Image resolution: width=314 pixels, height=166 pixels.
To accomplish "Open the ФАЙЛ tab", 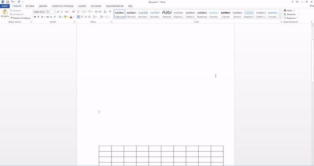I will click(5, 6).
